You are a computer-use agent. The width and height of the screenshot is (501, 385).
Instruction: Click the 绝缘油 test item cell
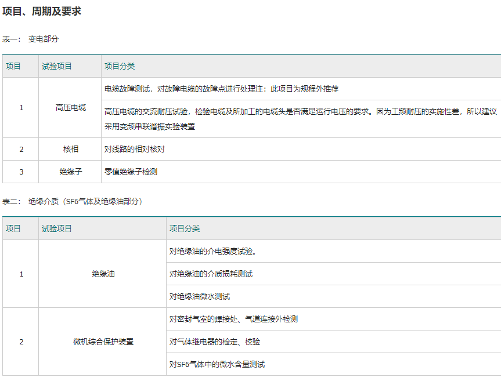103,274
